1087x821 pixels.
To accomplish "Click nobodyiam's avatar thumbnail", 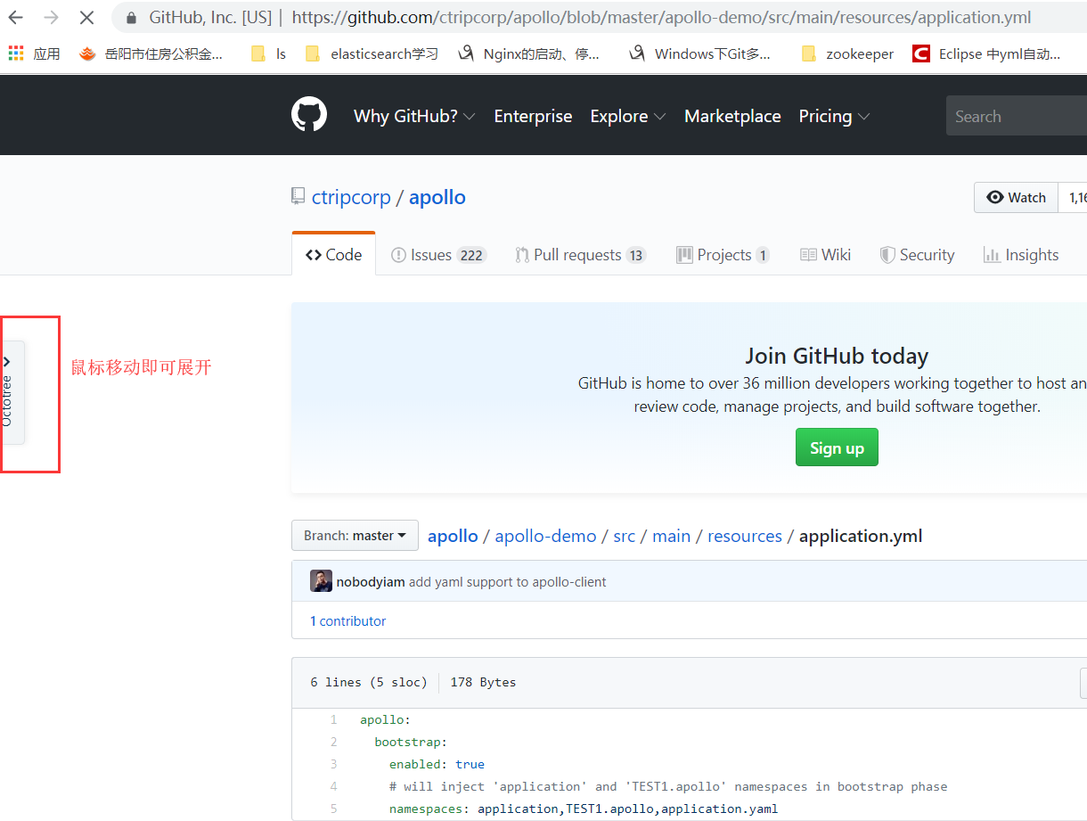I will [x=321, y=581].
